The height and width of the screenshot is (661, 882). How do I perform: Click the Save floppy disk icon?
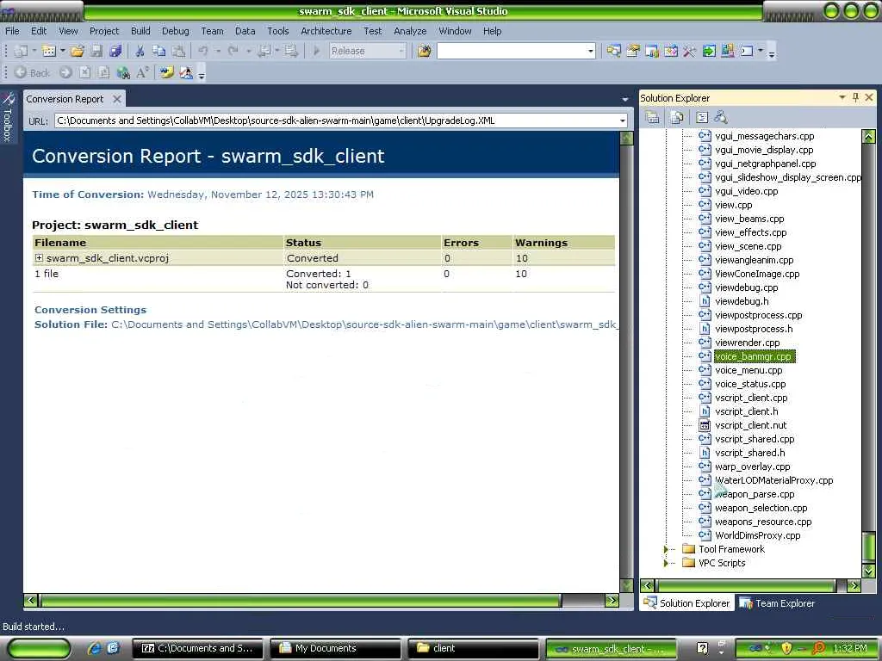[x=96, y=51]
